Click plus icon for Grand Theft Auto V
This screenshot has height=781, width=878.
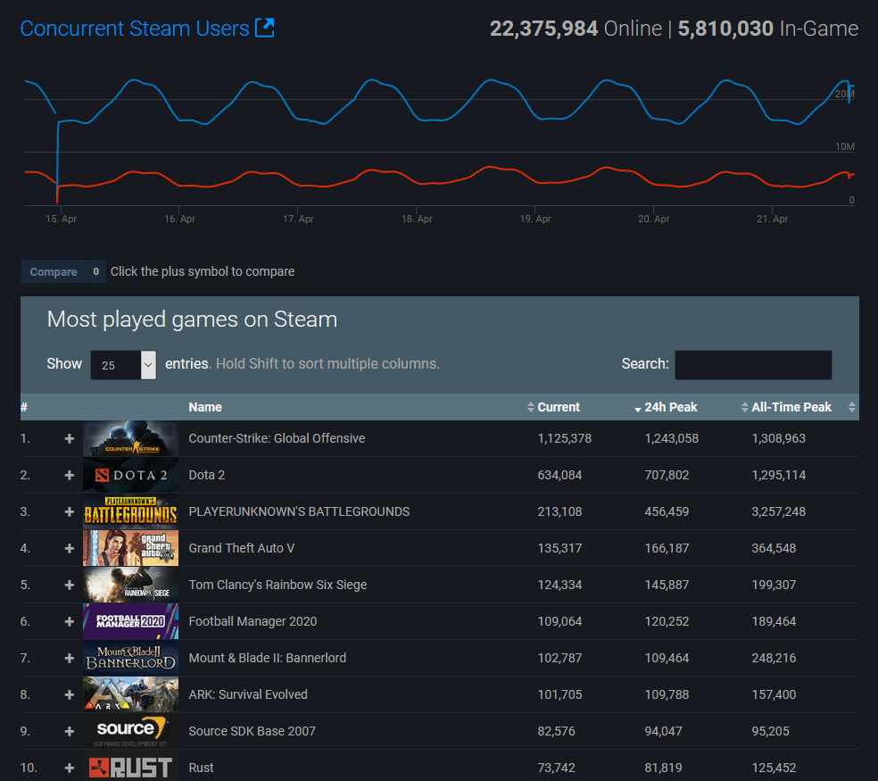[70, 549]
